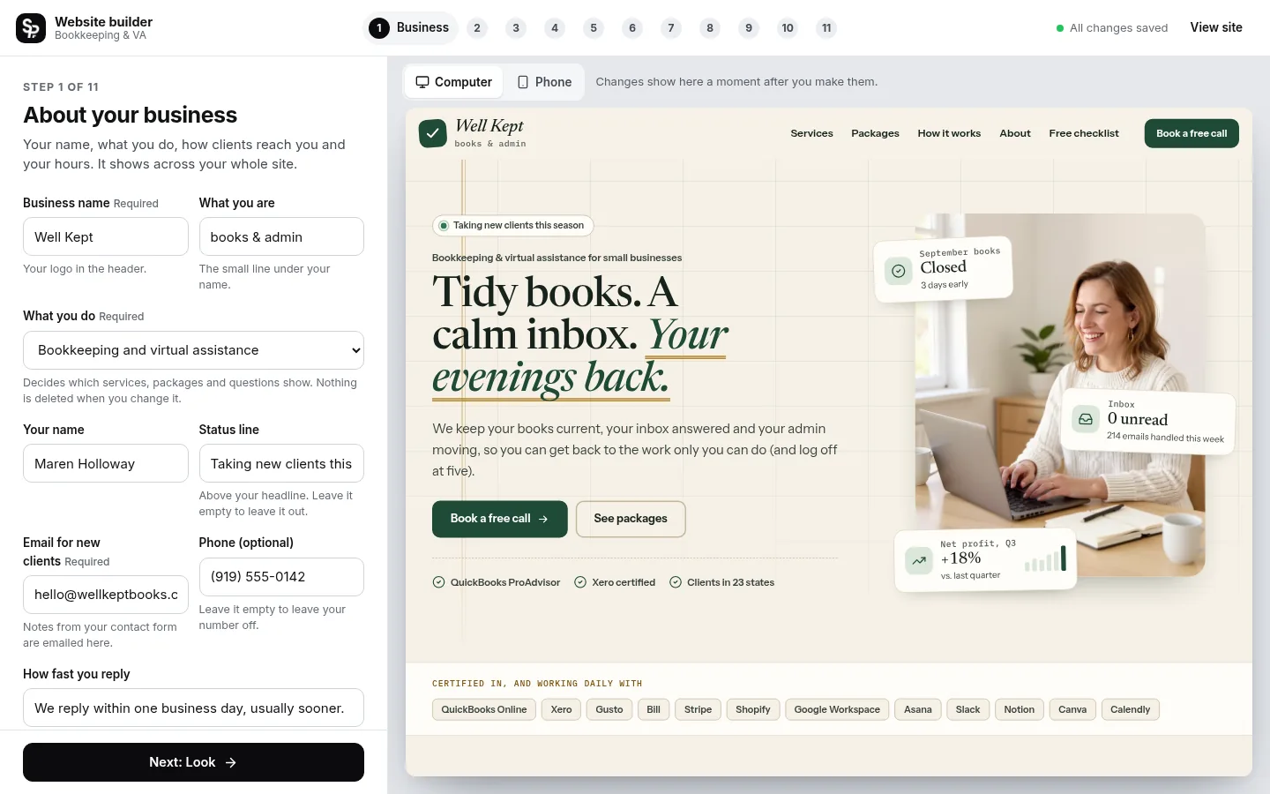Go to step 1 Business
The height and width of the screenshot is (794, 1270).
click(x=410, y=28)
